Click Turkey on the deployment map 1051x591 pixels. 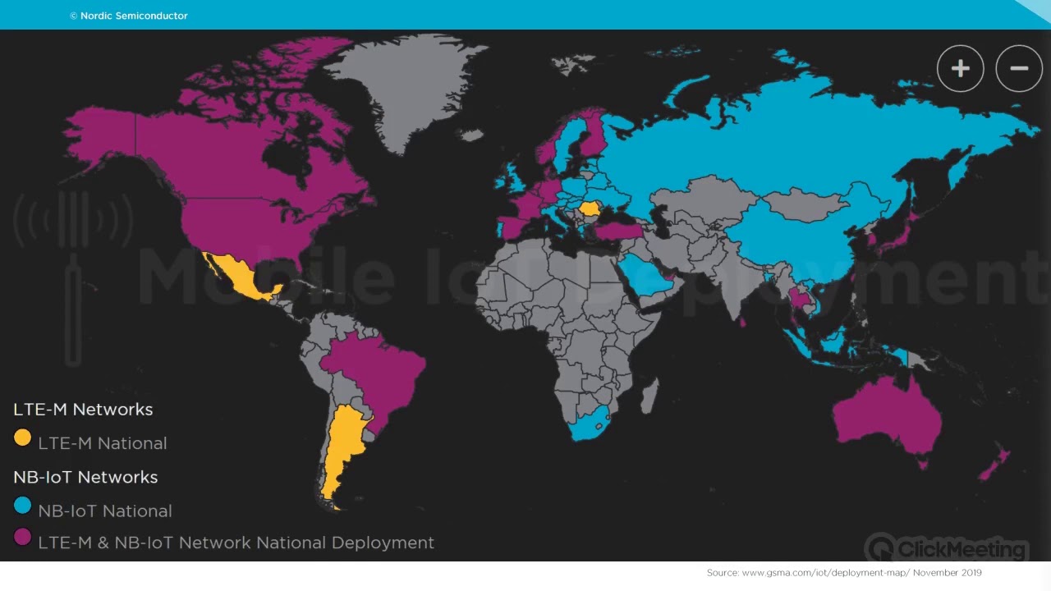[x=618, y=230]
